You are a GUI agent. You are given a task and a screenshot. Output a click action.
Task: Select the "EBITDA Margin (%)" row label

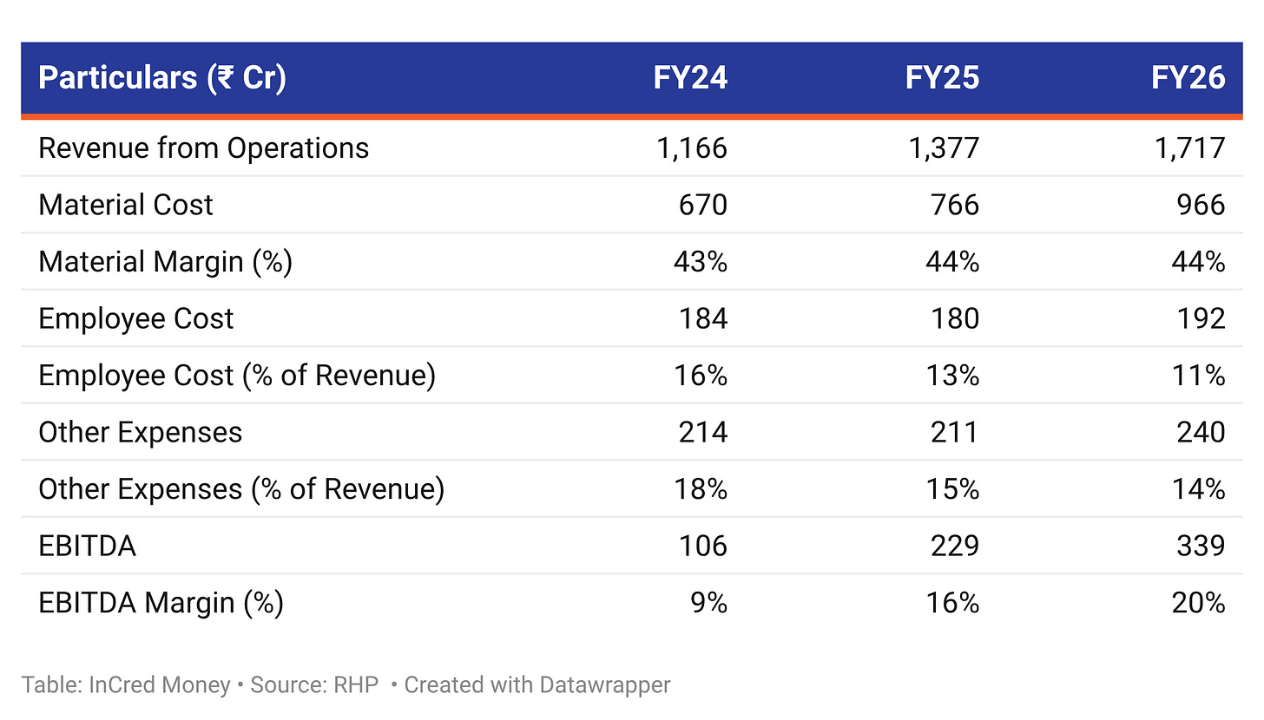161,603
